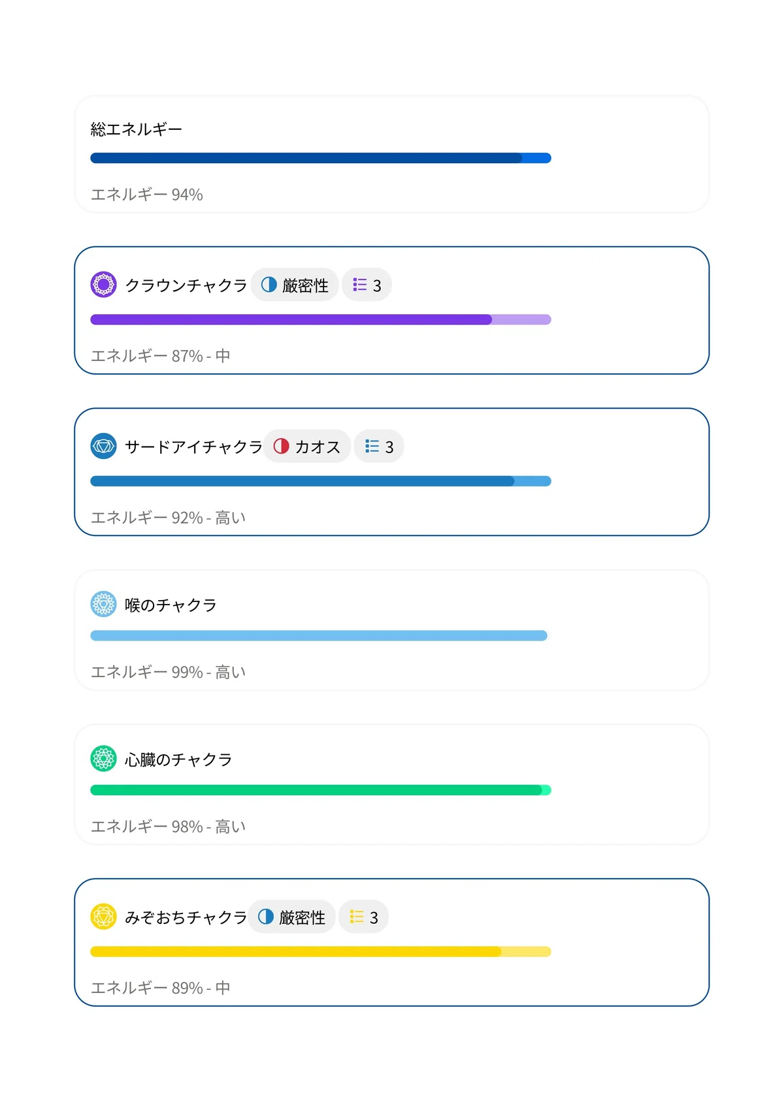
Task: Open the list count 3 on サードアイチャクラ
Action: [379, 446]
